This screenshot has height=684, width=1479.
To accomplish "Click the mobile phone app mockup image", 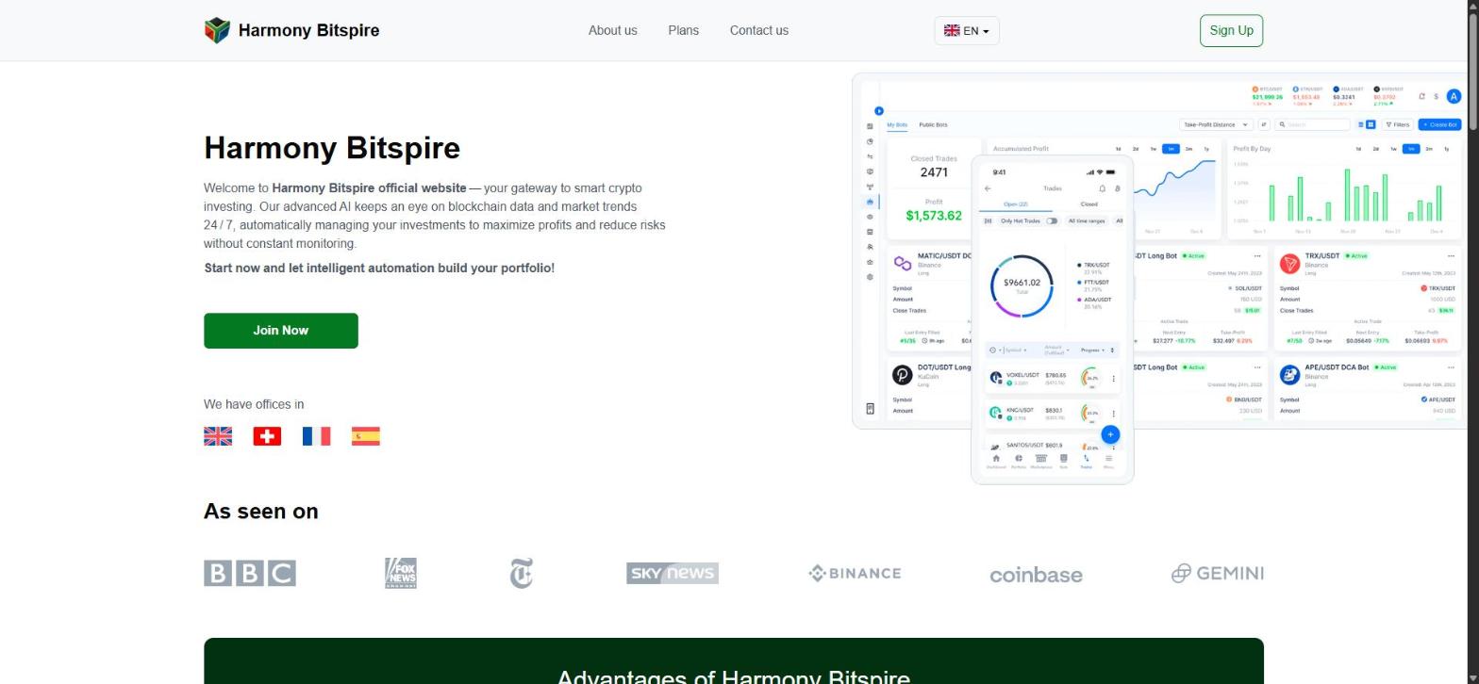I will click(1053, 319).
